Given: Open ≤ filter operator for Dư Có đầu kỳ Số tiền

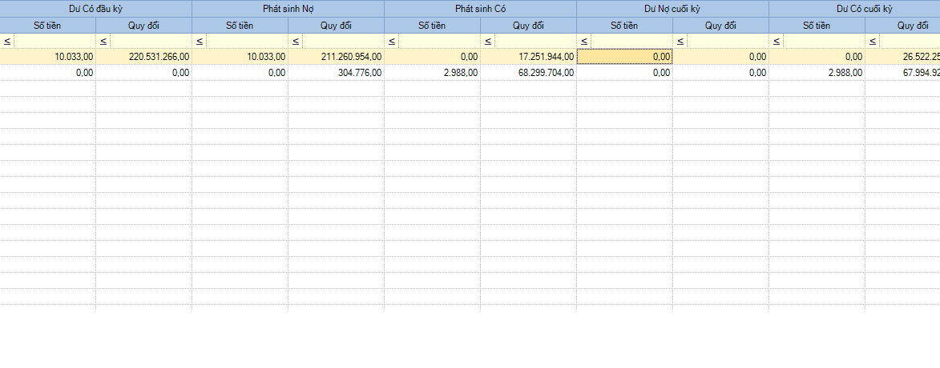Looking at the screenshot, I should [7, 42].
